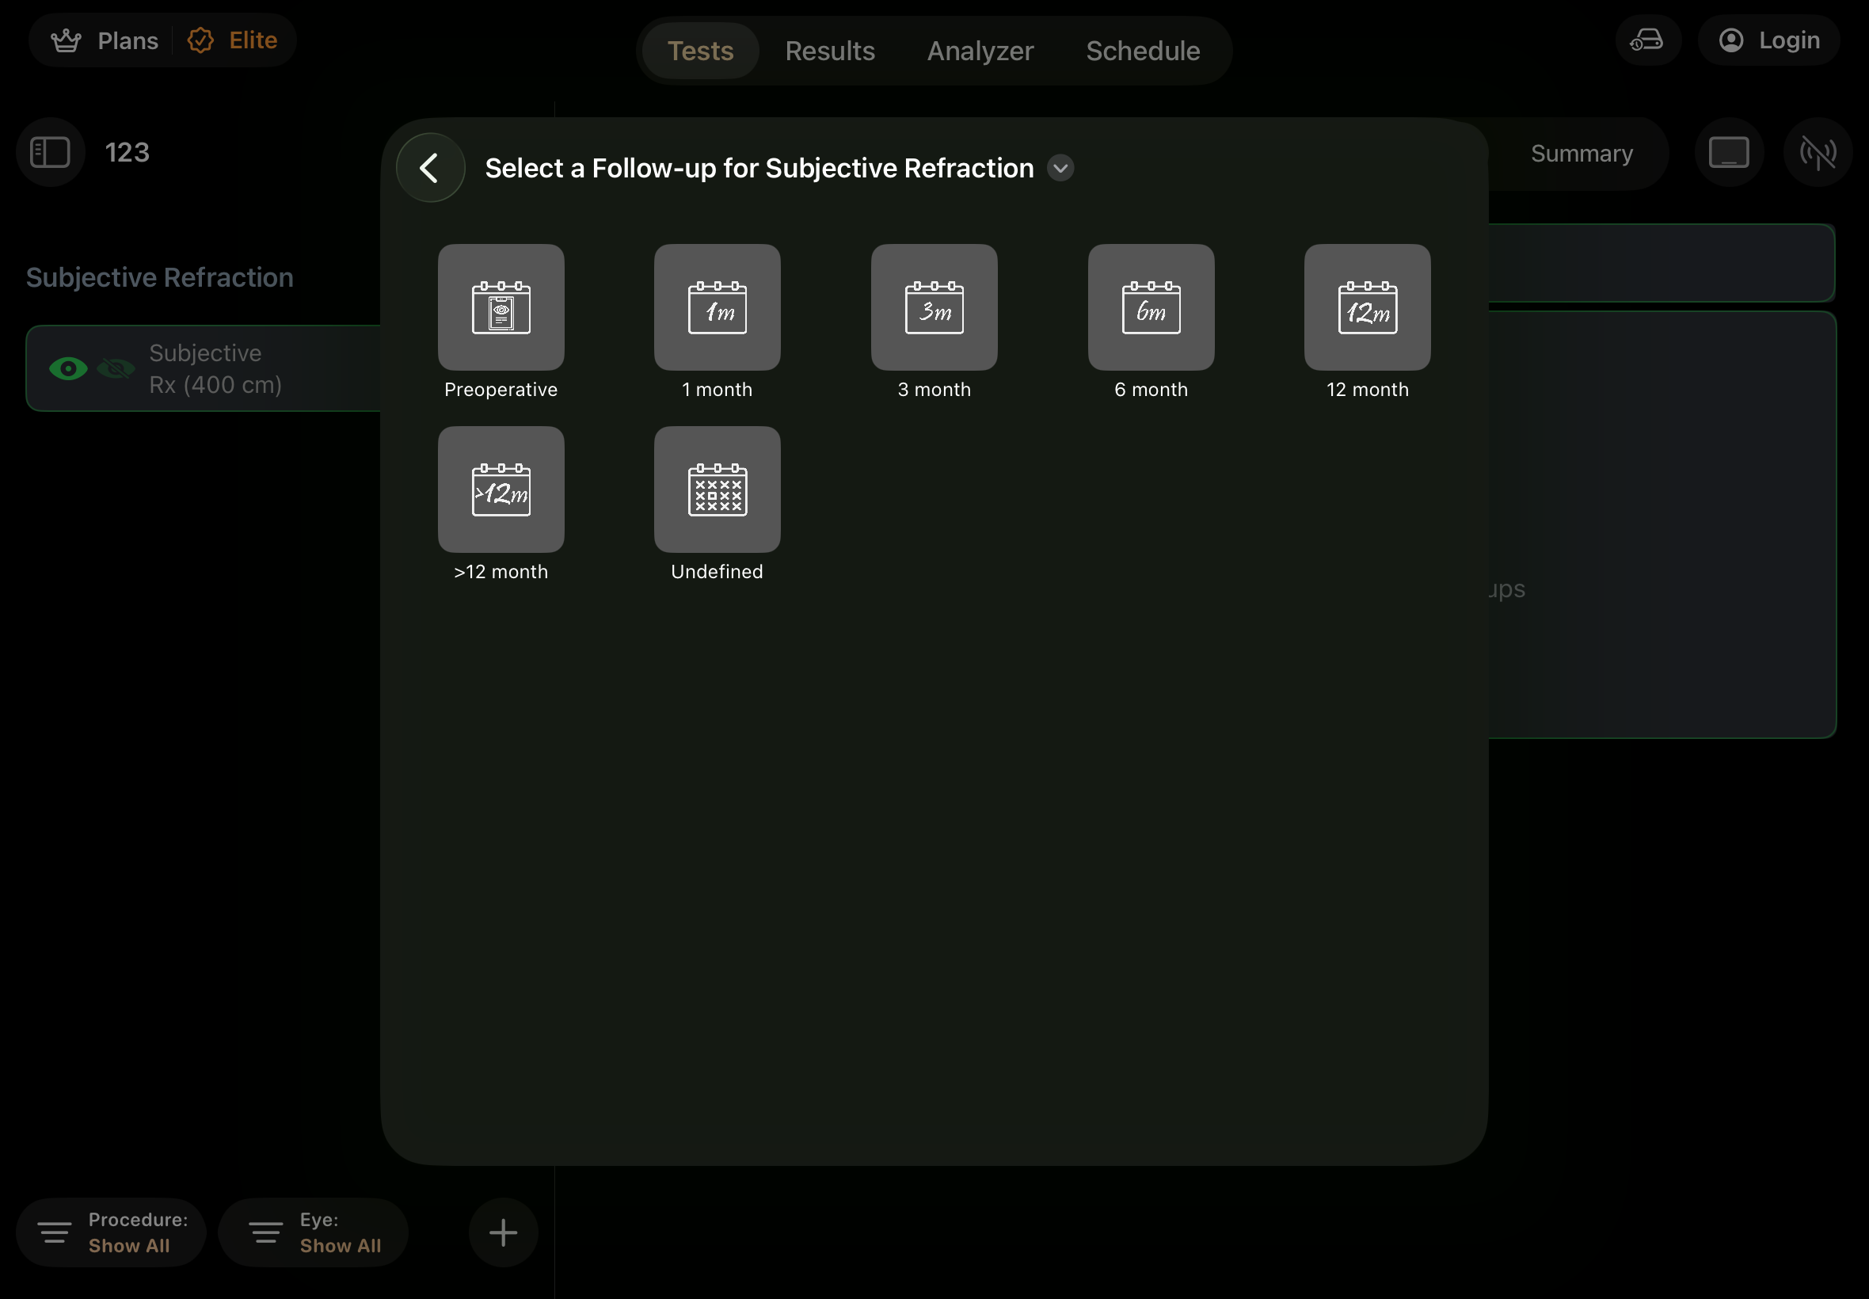1869x1299 pixels.
Task: Select the Subjective Rx (400 cm) test
Action: [215, 368]
